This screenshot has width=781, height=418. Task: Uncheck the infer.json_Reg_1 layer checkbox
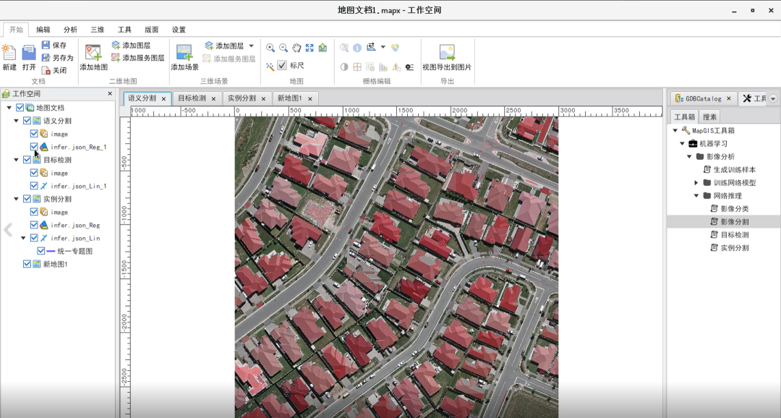pos(34,147)
